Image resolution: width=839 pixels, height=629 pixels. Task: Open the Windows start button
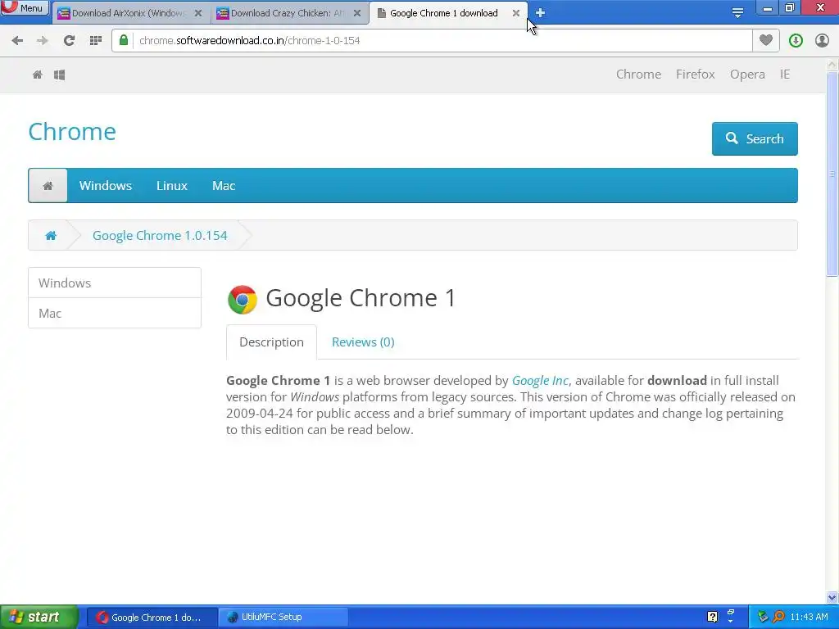39,617
